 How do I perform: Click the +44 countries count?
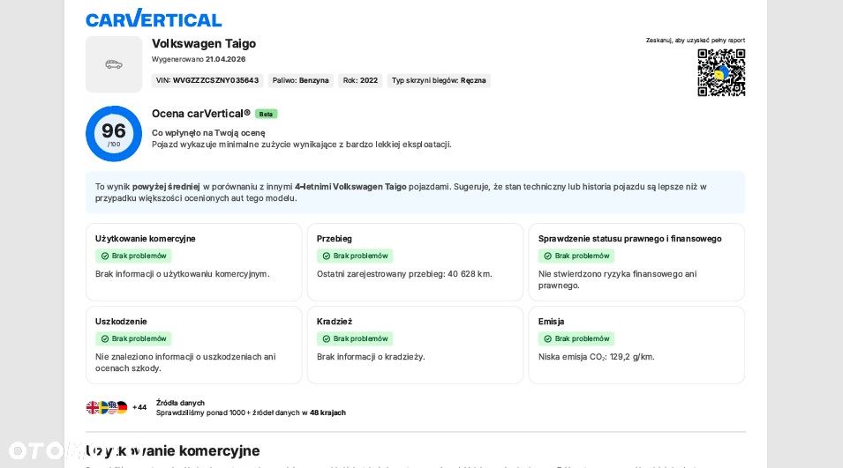point(139,407)
